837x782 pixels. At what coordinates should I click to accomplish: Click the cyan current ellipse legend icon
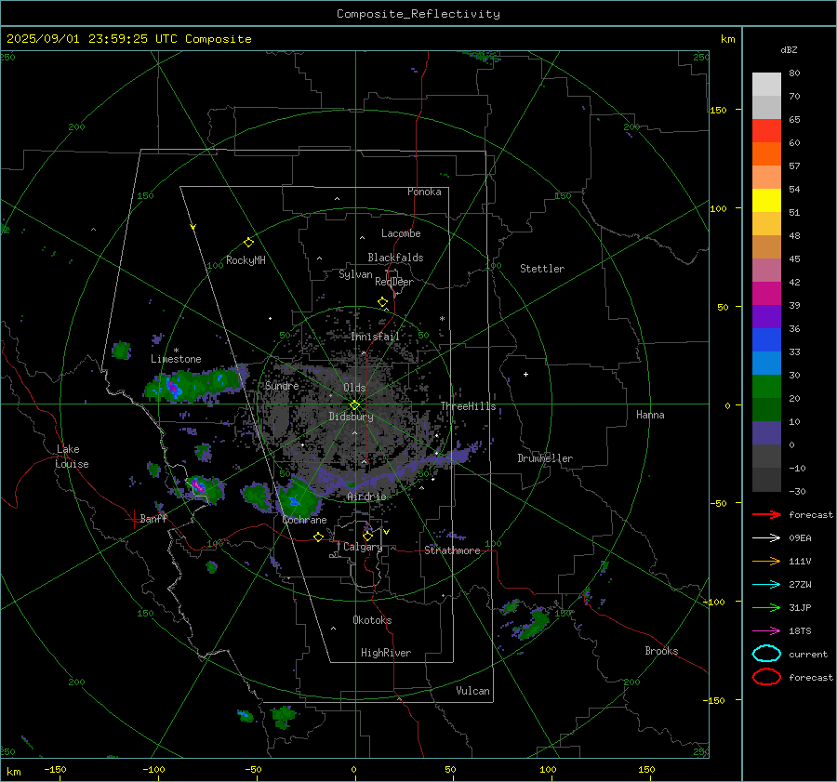pyautogui.click(x=766, y=654)
